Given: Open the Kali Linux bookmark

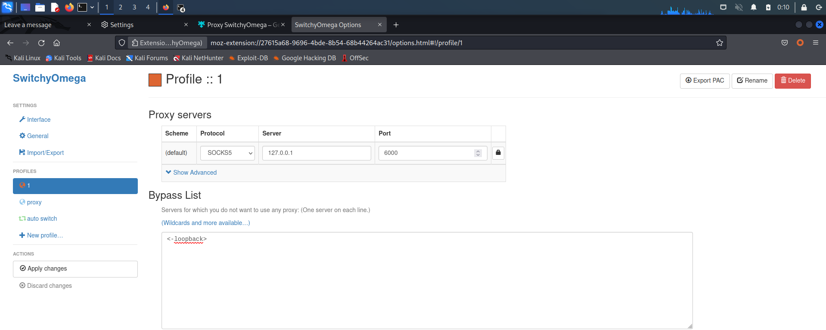Looking at the screenshot, I should coord(23,58).
